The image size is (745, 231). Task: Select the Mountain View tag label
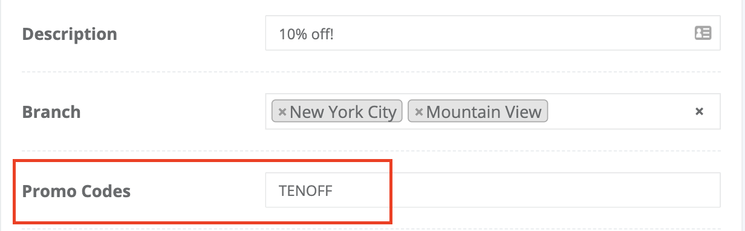484,112
